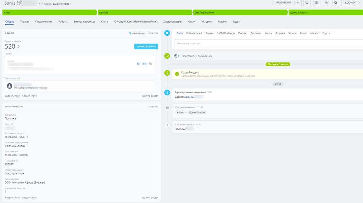Screen dimensions: 363x203
Task: Switch to the Товары tab
Action: click(24, 22)
